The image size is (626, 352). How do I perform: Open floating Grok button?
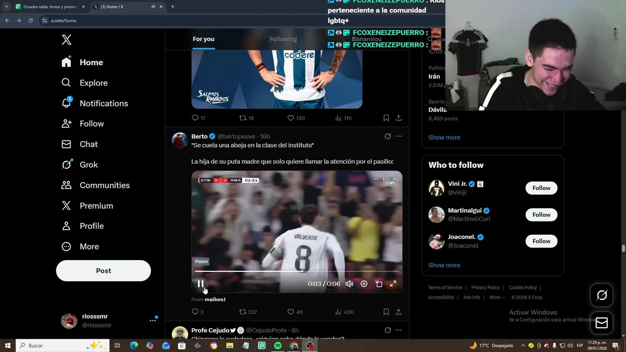[x=602, y=295]
